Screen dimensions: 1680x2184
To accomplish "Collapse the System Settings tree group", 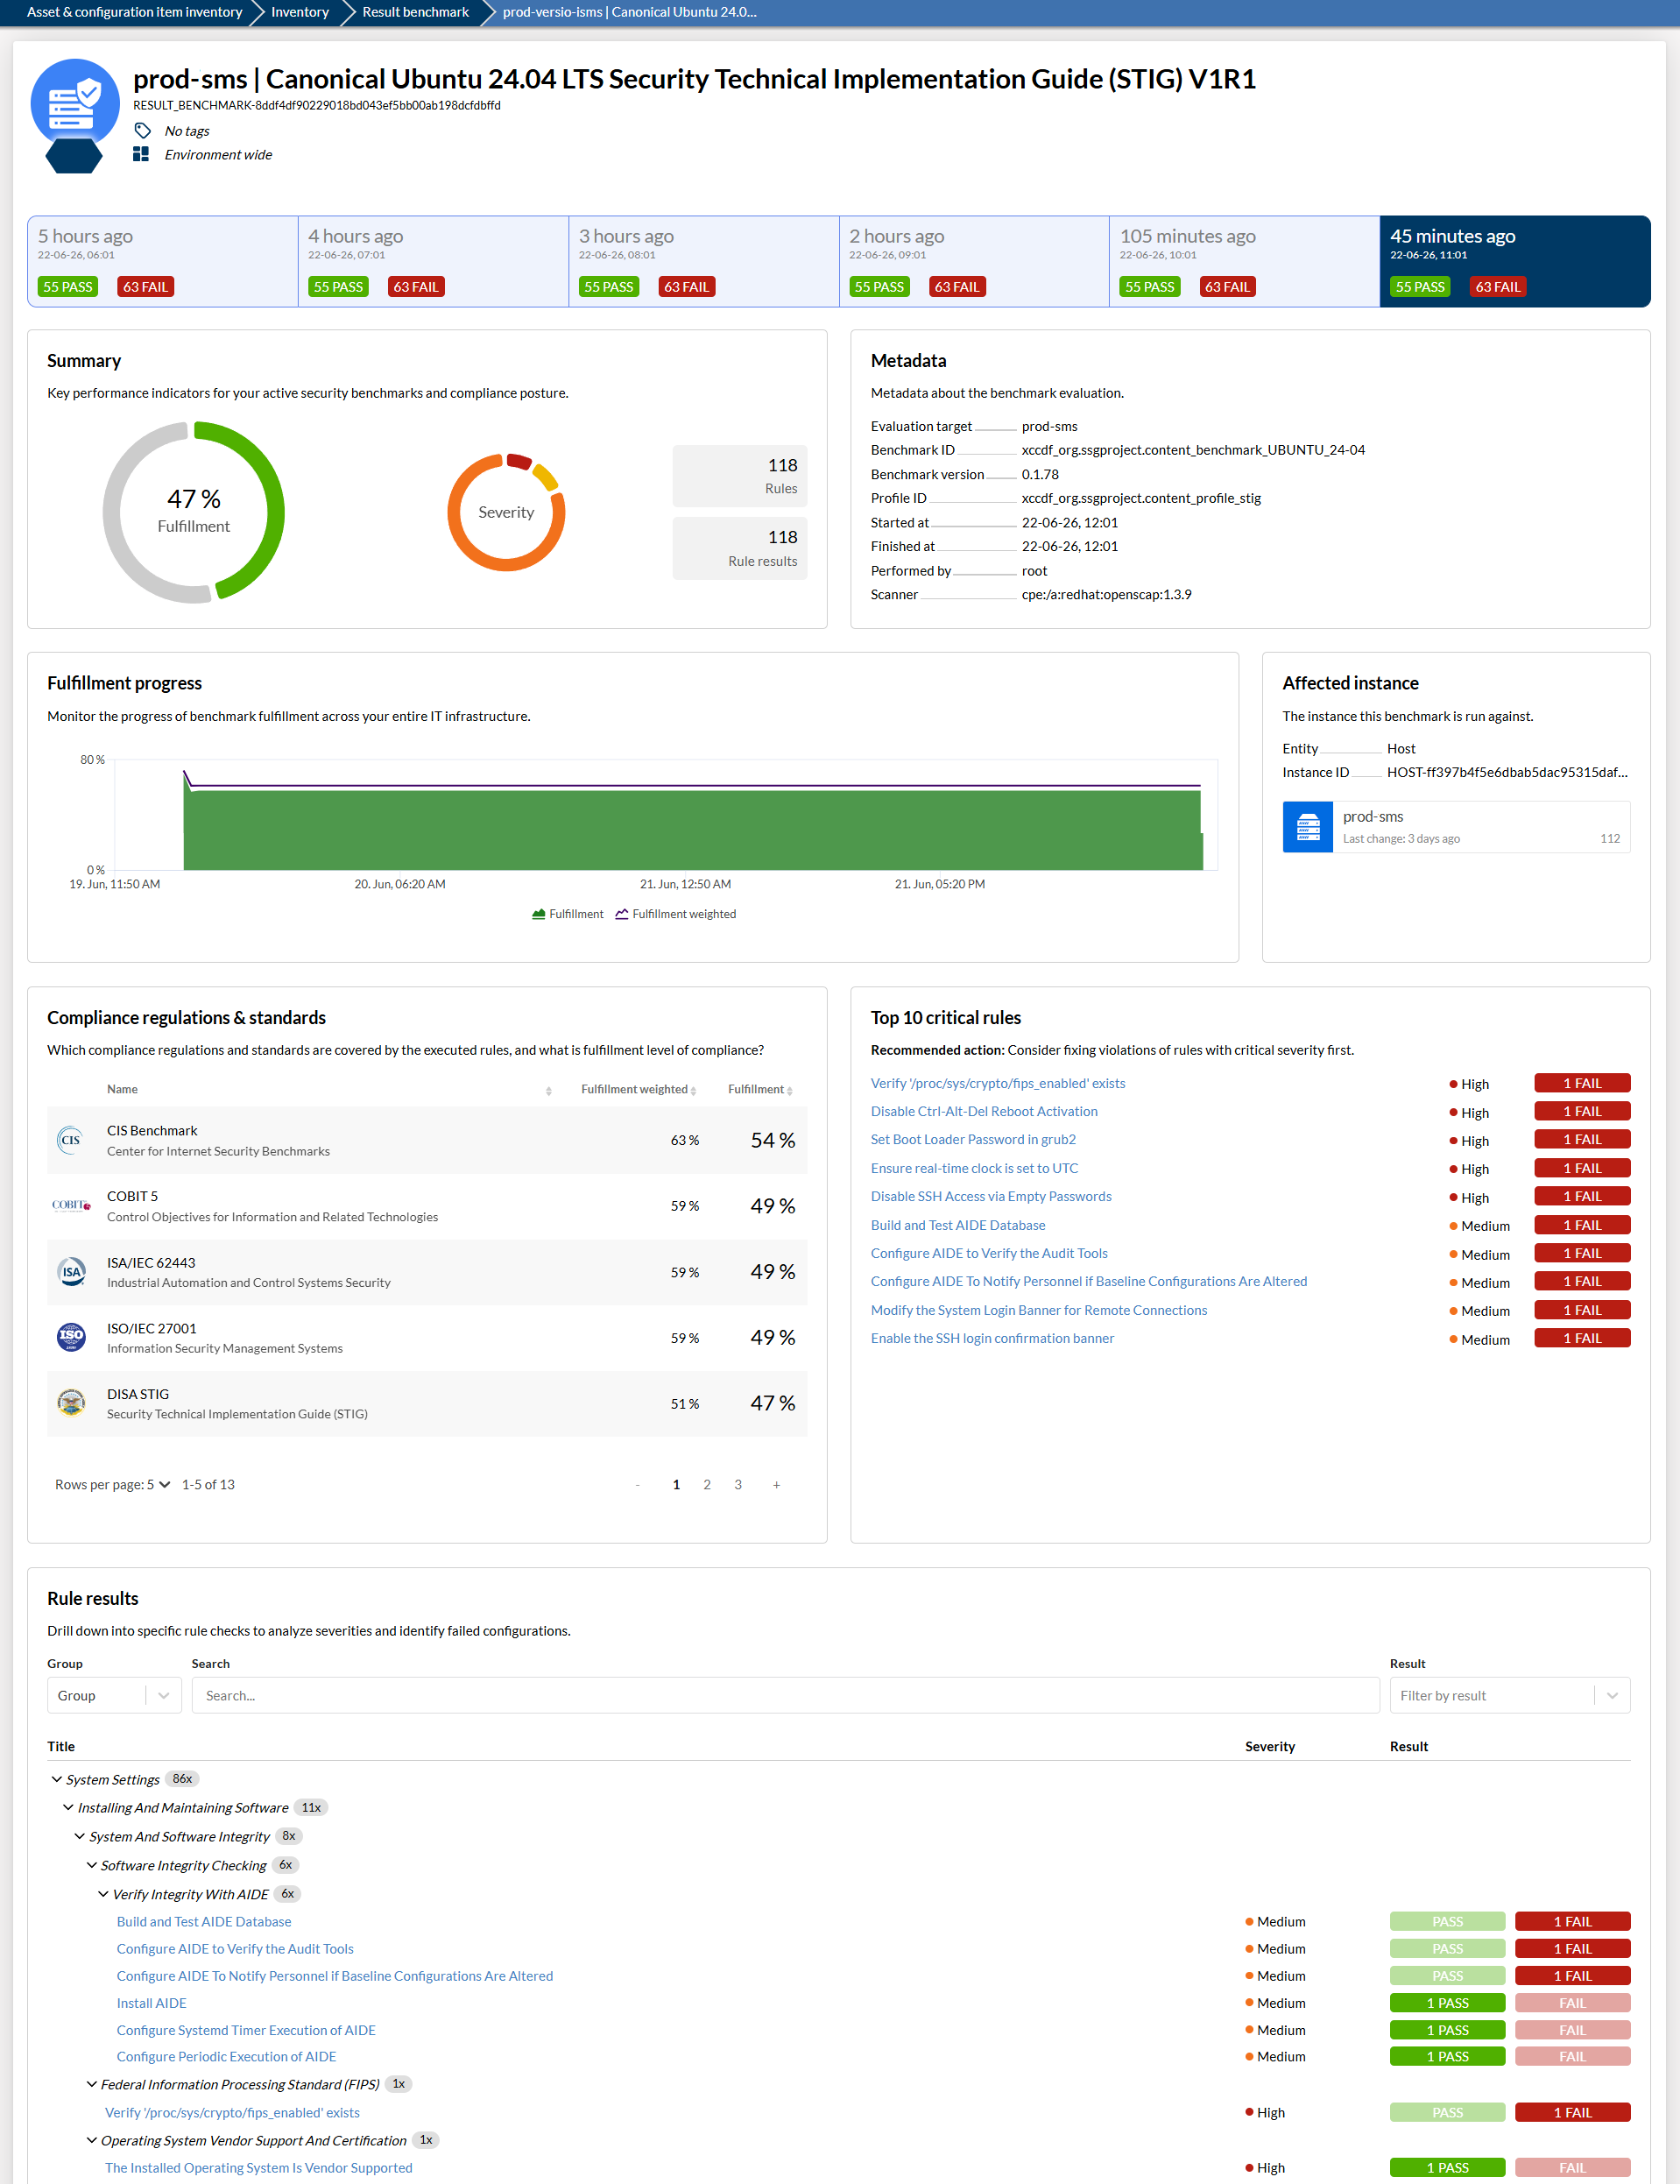I will (57, 1779).
